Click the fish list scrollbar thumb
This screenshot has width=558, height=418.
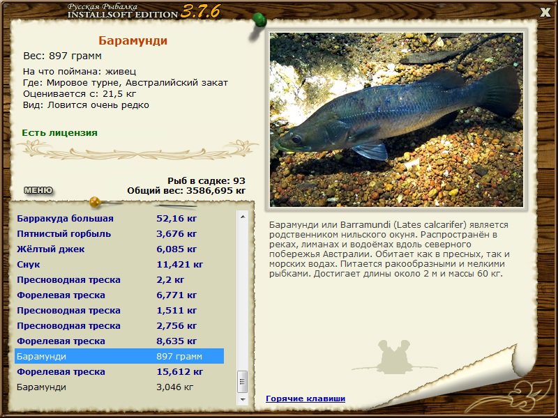(x=243, y=381)
